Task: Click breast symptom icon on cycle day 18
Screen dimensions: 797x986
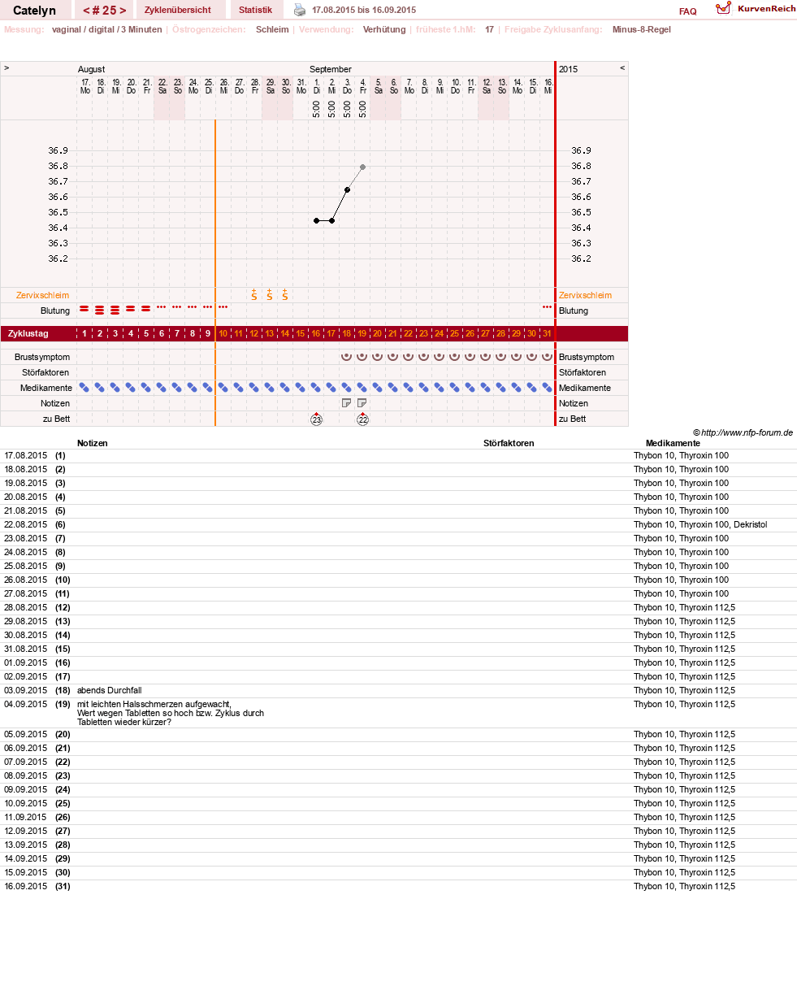Action: (x=347, y=356)
